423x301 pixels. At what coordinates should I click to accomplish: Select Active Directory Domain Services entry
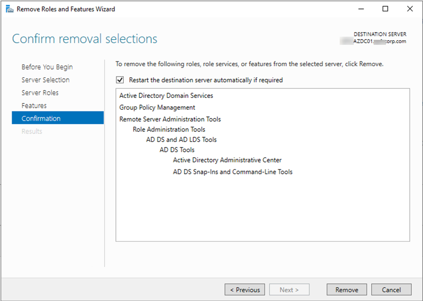click(x=166, y=95)
